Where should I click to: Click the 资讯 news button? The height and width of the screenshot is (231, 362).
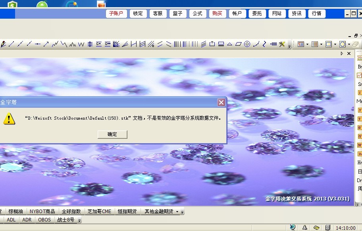tap(297, 14)
